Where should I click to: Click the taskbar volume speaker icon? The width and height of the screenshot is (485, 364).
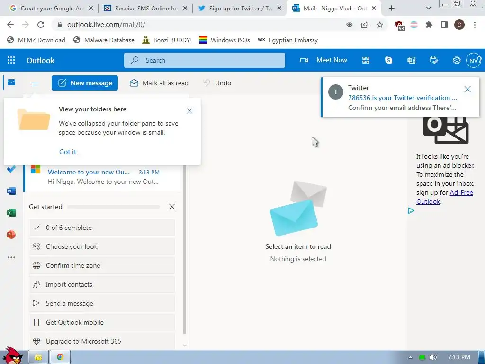tap(434, 357)
